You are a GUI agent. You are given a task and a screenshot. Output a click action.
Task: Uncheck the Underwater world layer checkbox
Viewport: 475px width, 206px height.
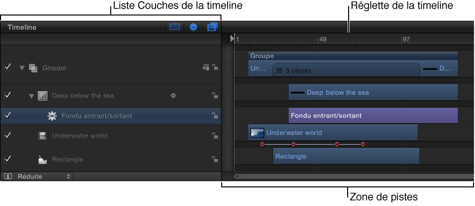point(7,136)
